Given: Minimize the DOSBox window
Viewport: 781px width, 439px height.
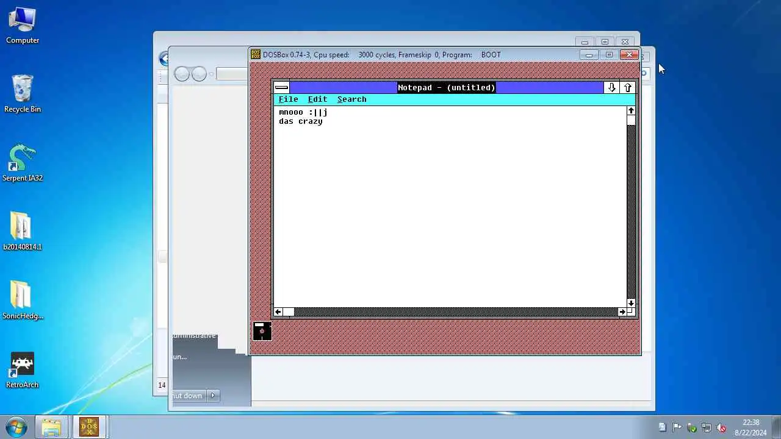Looking at the screenshot, I should (589, 55).
